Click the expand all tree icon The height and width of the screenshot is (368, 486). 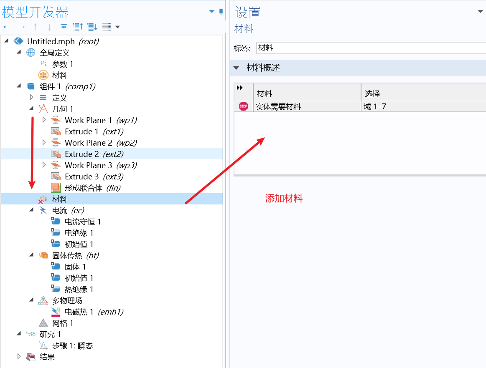pyautogui.click(x=92, y=27)
